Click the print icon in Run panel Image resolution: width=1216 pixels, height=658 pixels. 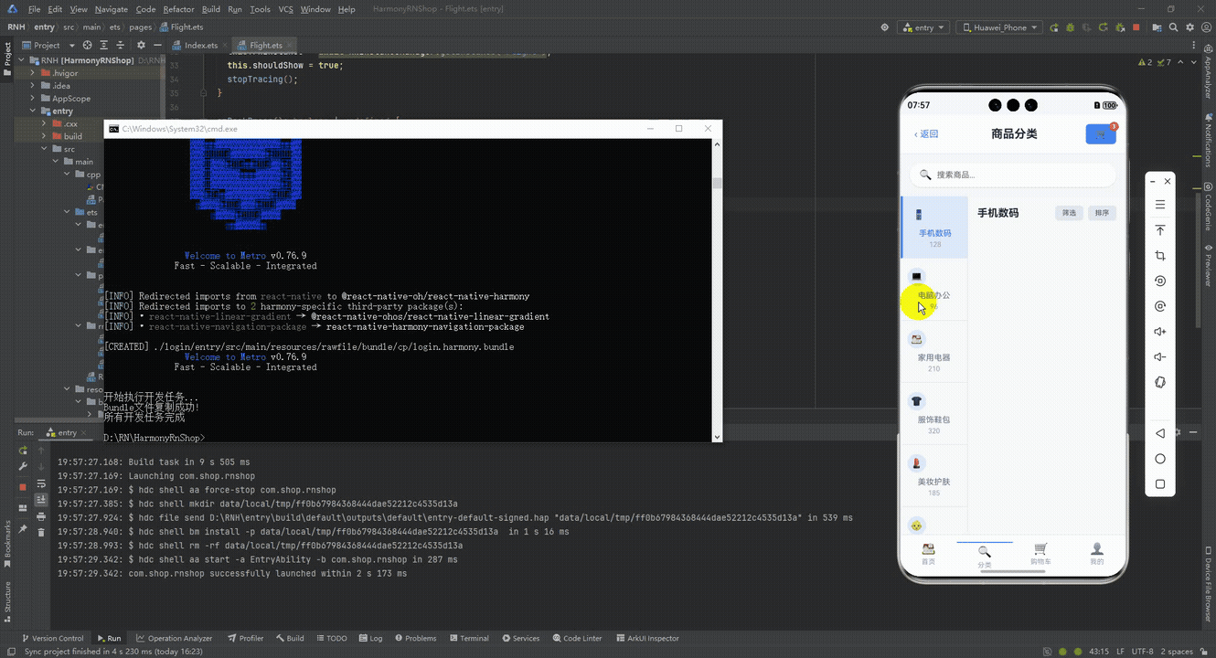(x=41, y=516)
